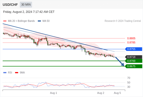Toggle the 9MA legend label
This screenshot has width=143, height=97.
point(22,73)
